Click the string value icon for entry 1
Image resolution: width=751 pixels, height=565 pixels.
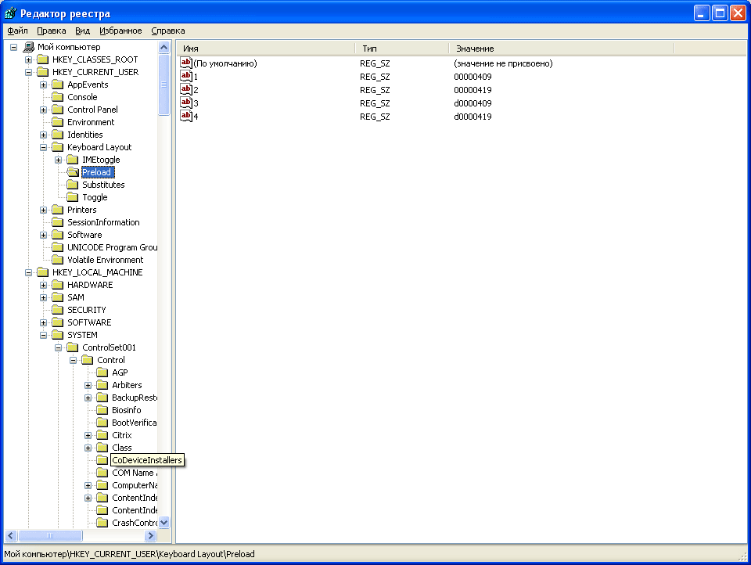(186, 77)
